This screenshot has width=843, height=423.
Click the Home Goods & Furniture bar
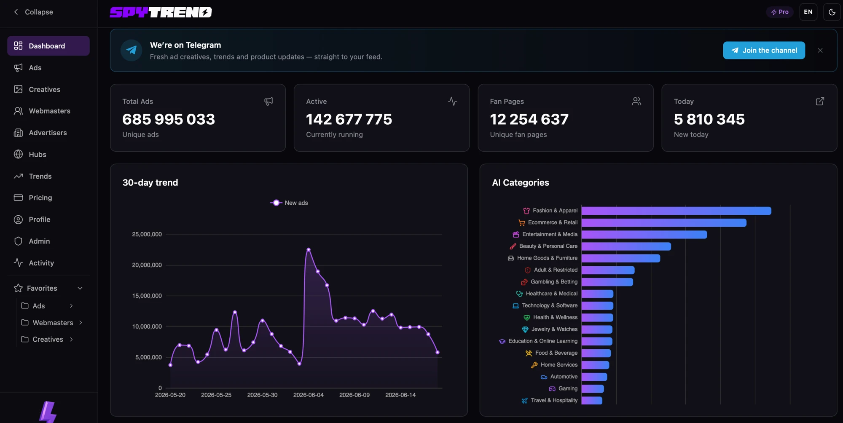tap(621, 258)
